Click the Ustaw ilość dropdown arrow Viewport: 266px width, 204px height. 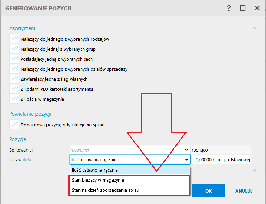point(187,159)
